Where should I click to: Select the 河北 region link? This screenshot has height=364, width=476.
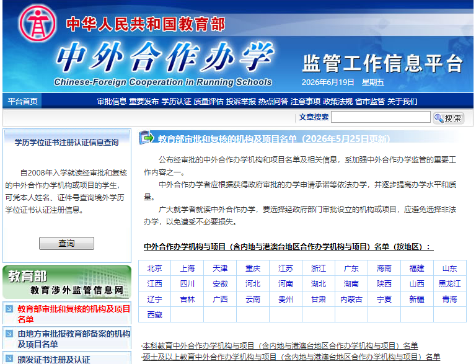[253, 284]
